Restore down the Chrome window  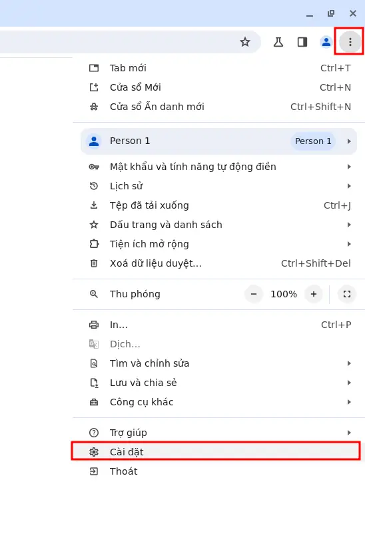click(331, 13)
